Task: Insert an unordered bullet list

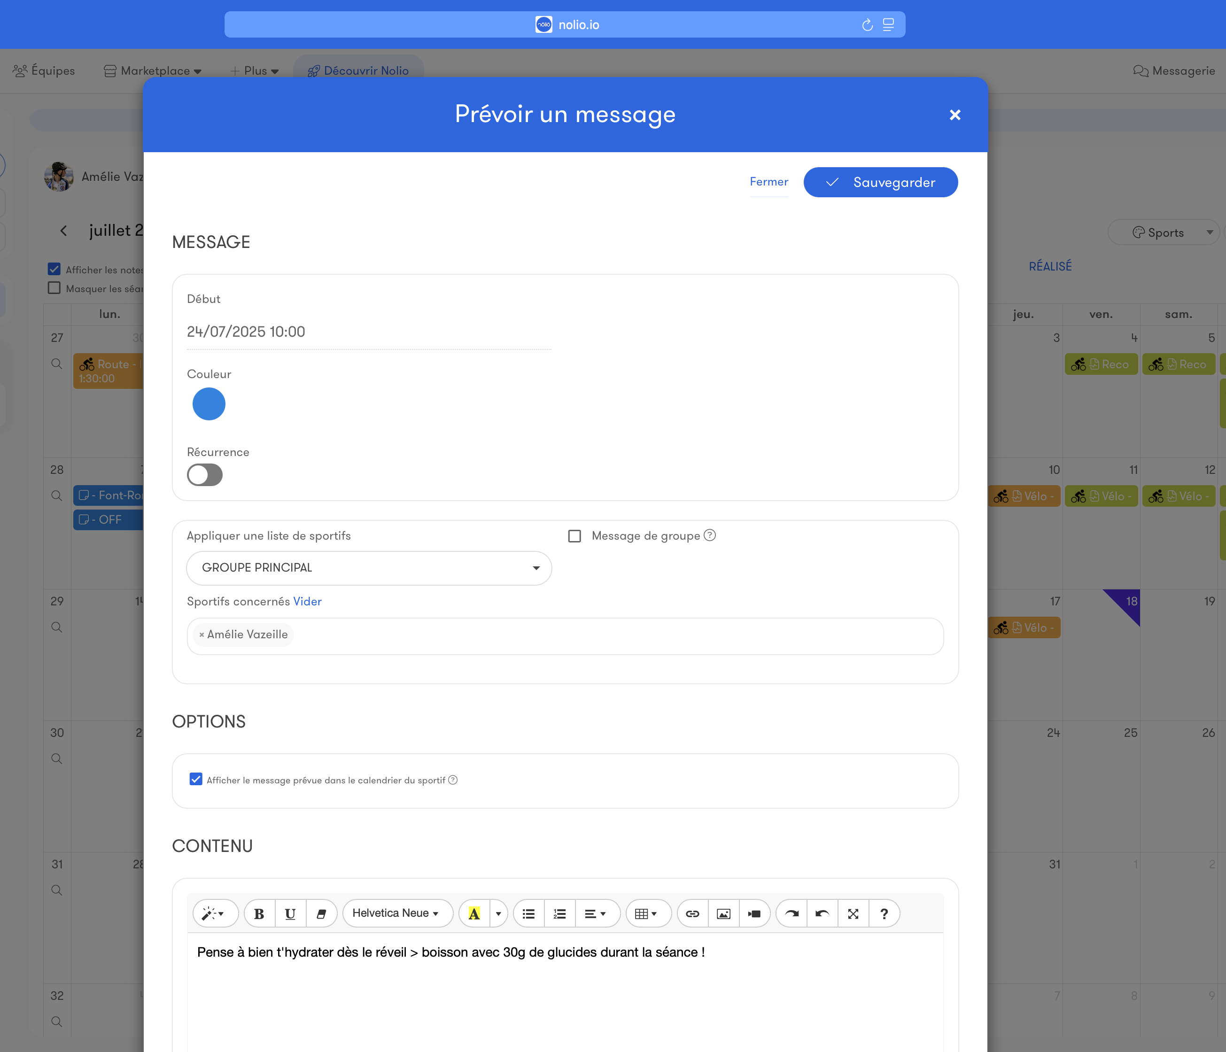Action: pos(528,913)
